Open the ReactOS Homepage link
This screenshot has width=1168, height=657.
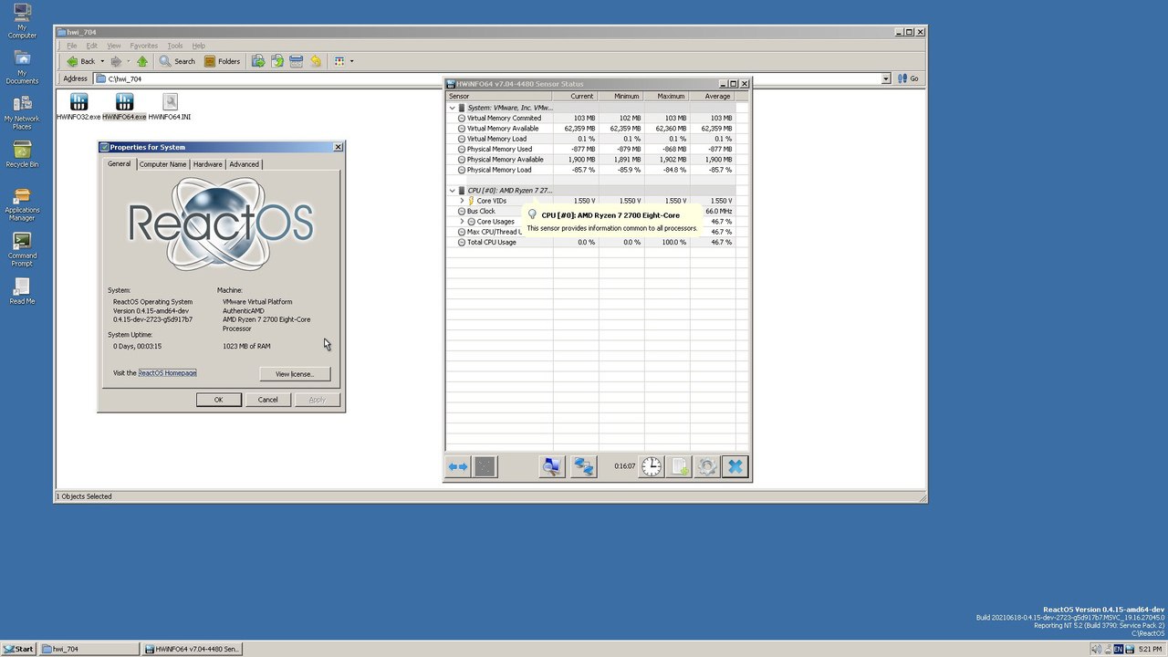(167, 373)
